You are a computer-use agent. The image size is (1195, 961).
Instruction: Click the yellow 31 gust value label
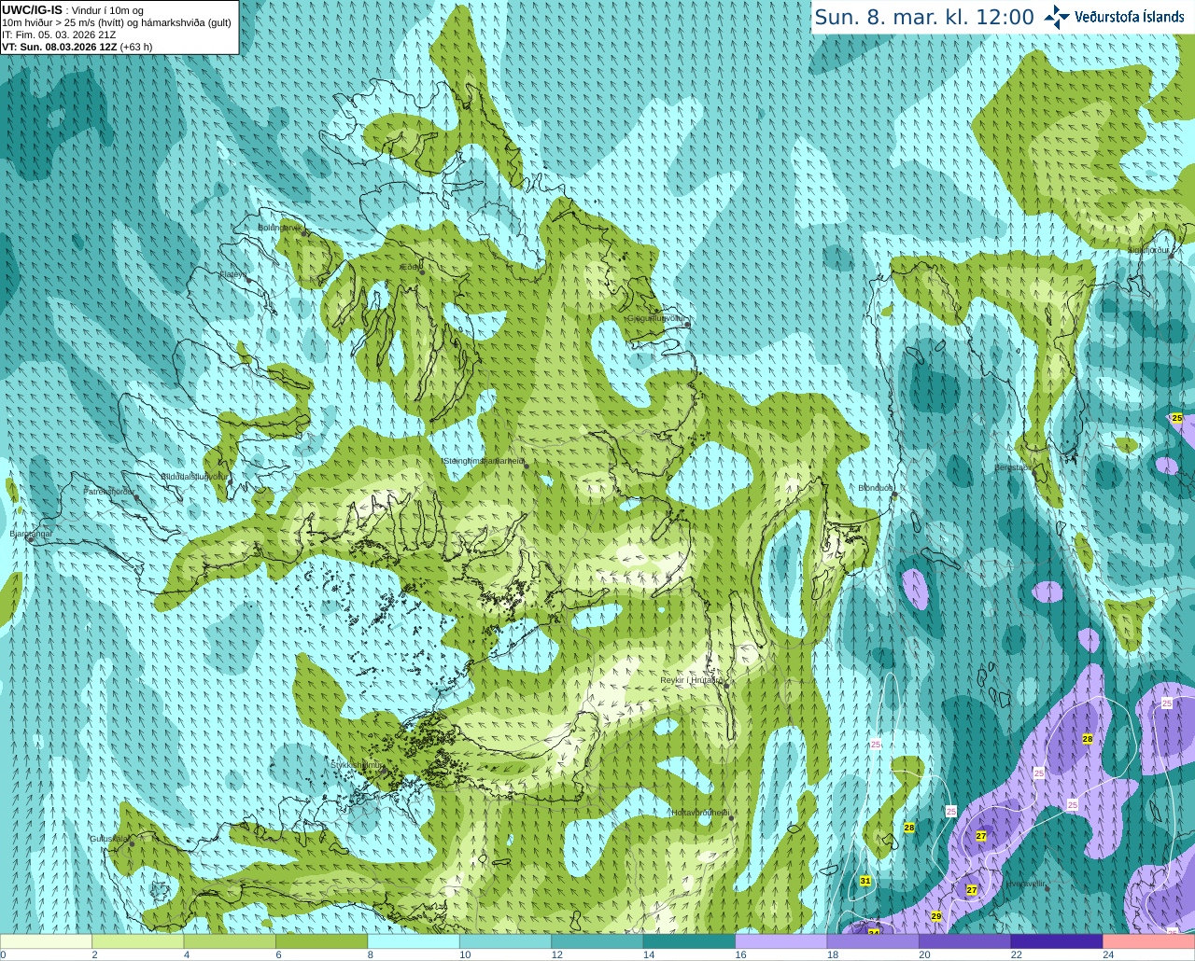[x=865, y=881]
